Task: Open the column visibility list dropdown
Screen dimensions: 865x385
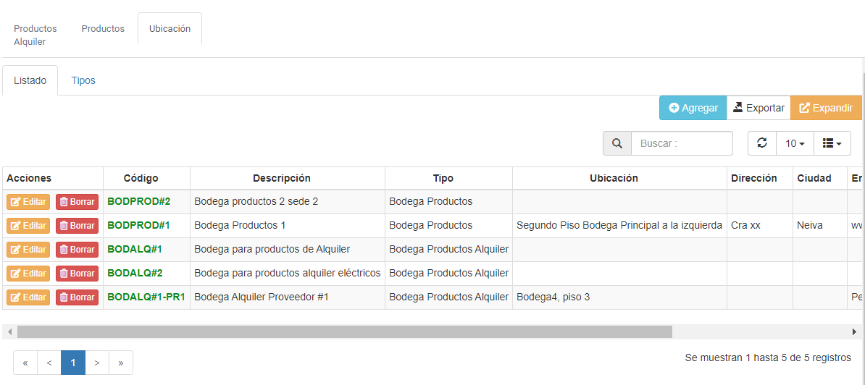Action: click(832, 143)
